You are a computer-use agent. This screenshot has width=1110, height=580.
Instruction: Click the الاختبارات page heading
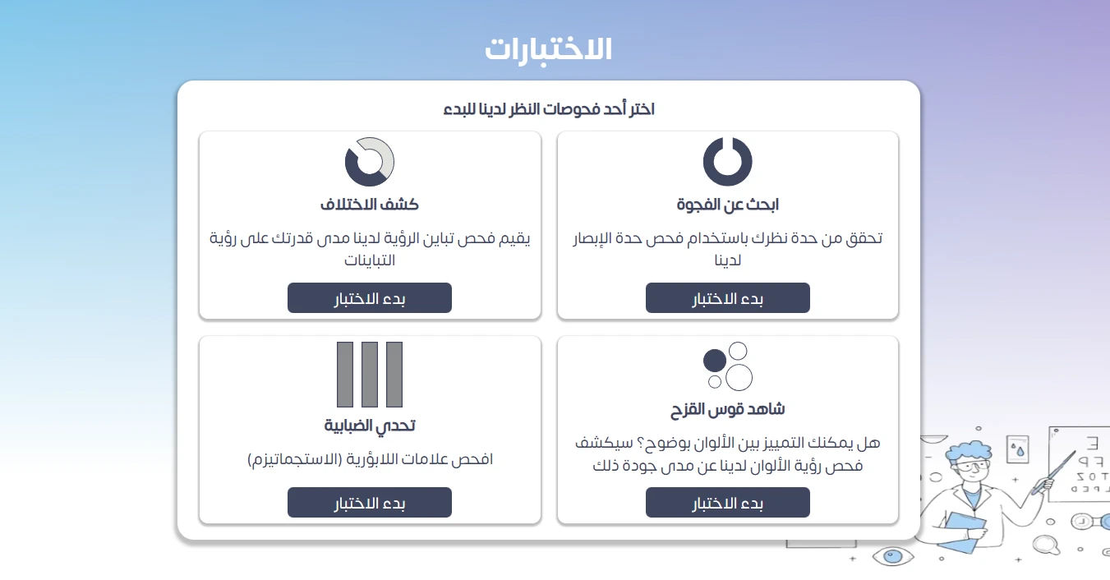[x=549, y=48]
